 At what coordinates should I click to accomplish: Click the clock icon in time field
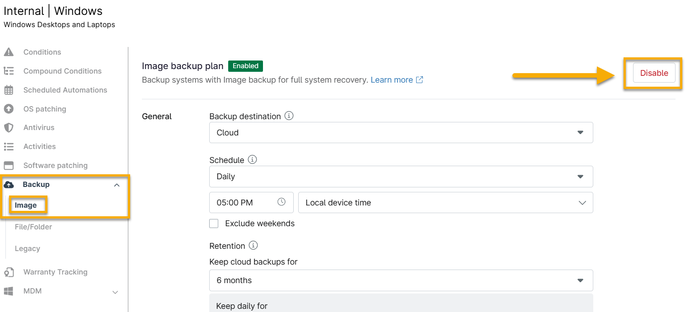(x=282, y=202)
